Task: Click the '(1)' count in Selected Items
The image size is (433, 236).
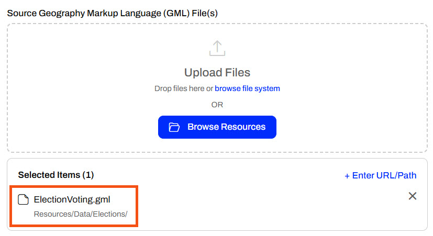Action: (x=88, y=175)
